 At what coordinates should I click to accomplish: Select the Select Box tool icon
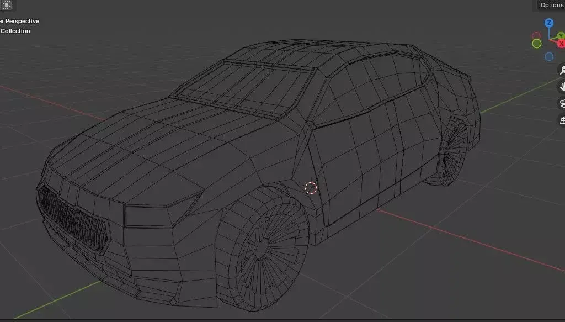[7, 4]
